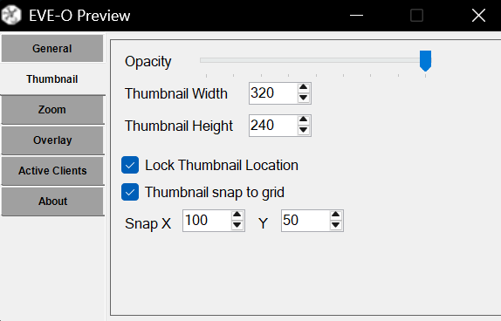Click the Opacity slider handle
The height and width of the screenshot is (321, 501).
(x=425, y=61)
